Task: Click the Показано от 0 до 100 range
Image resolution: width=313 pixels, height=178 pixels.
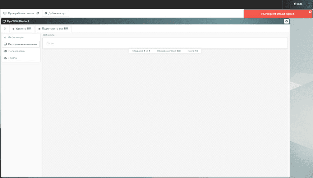Action: [x=169, y=51]
